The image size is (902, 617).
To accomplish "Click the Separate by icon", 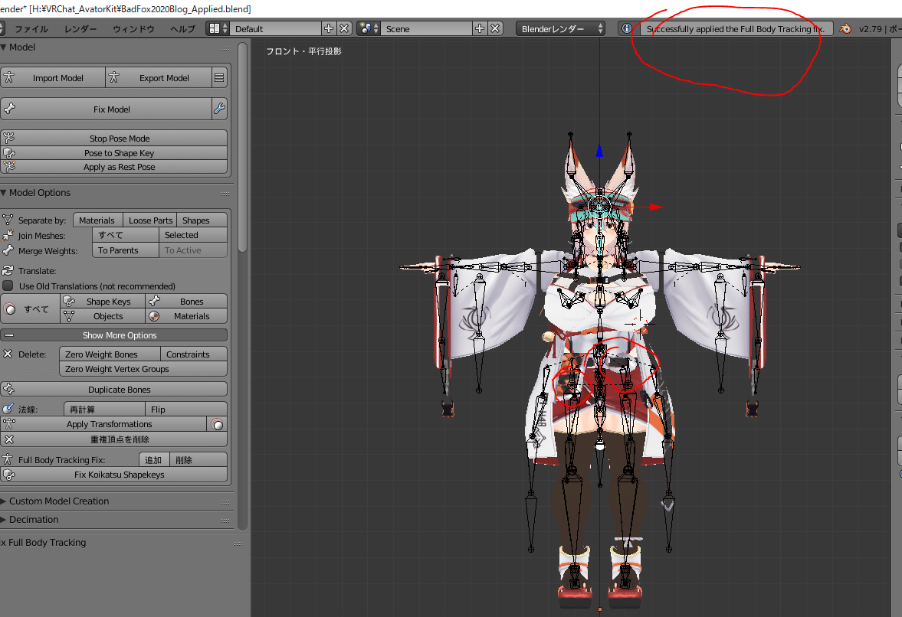I will click(8, 220).
